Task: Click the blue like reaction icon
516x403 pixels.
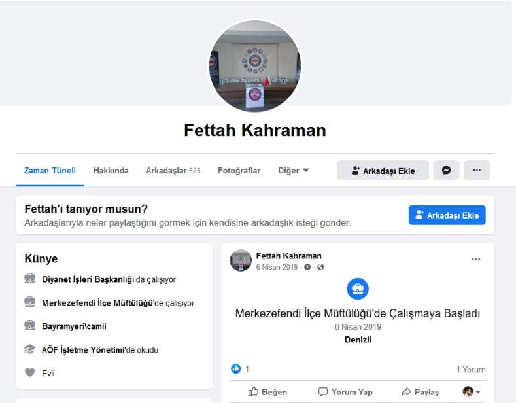Action: 236,369
